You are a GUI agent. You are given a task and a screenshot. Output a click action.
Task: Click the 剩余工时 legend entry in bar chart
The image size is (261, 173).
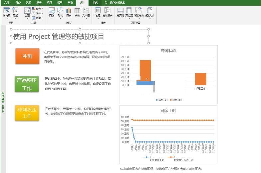(176, 100)
